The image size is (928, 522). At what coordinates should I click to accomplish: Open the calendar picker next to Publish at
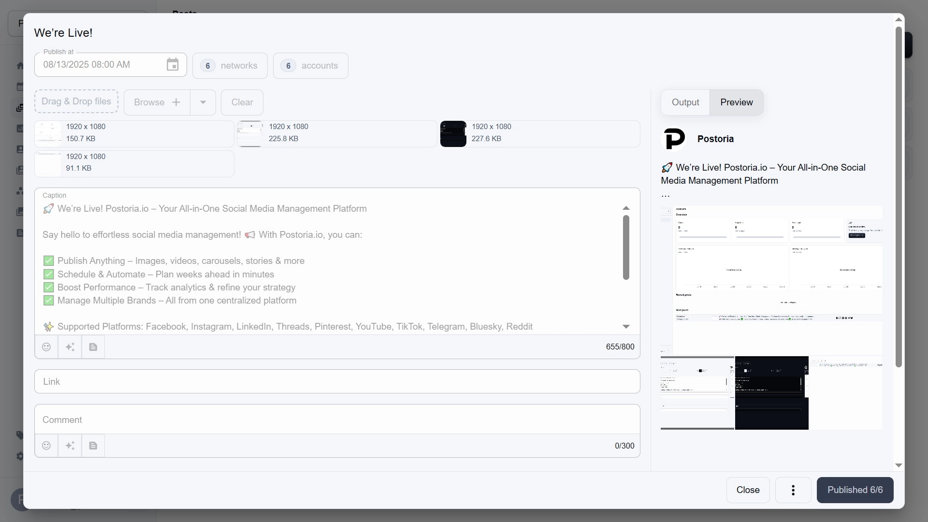tap(172, 64)
